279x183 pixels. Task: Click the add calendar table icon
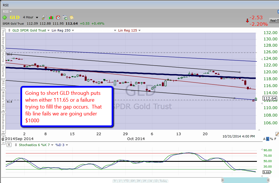(65, 17)
